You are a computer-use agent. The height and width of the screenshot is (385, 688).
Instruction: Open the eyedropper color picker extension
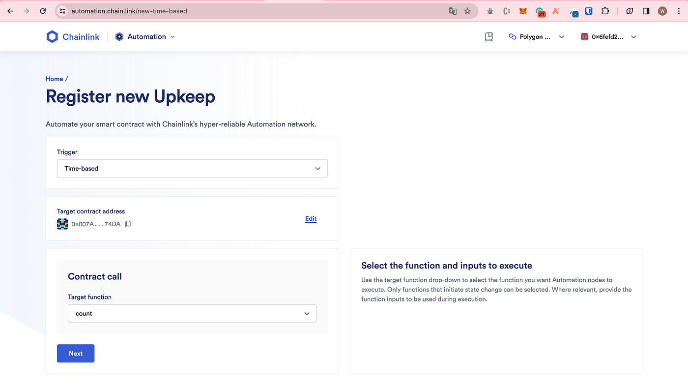click(x=573, y=12)
